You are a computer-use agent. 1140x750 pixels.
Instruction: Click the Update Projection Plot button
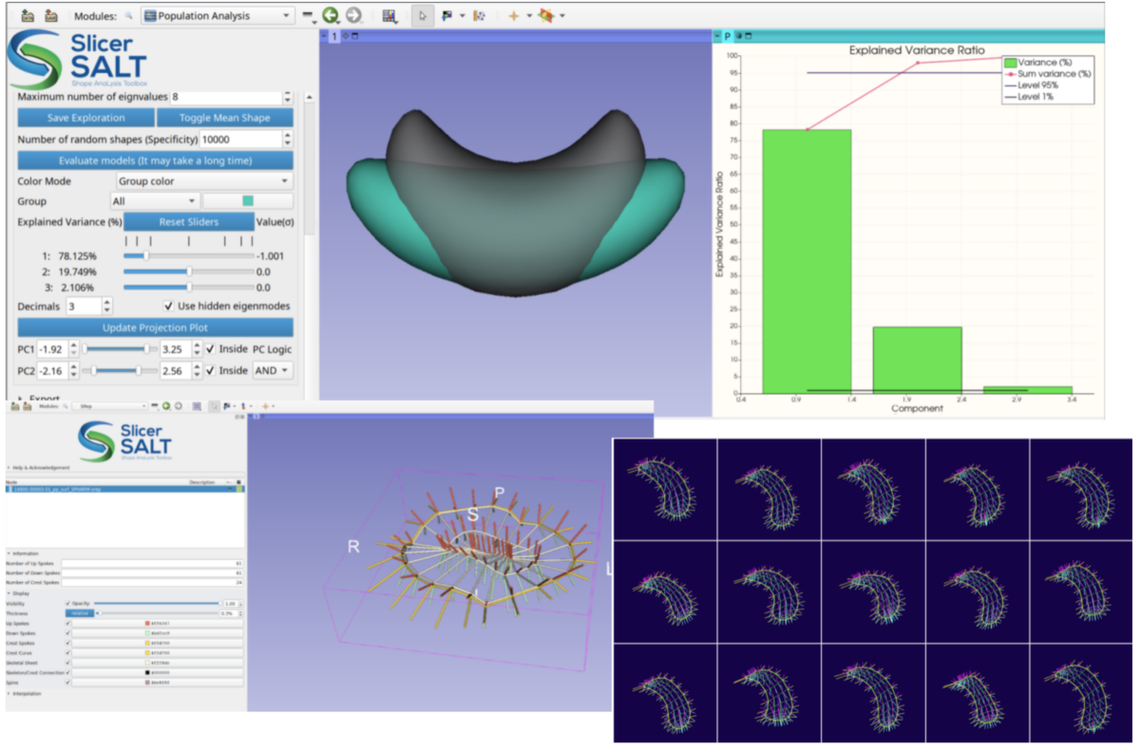[155, 327]
